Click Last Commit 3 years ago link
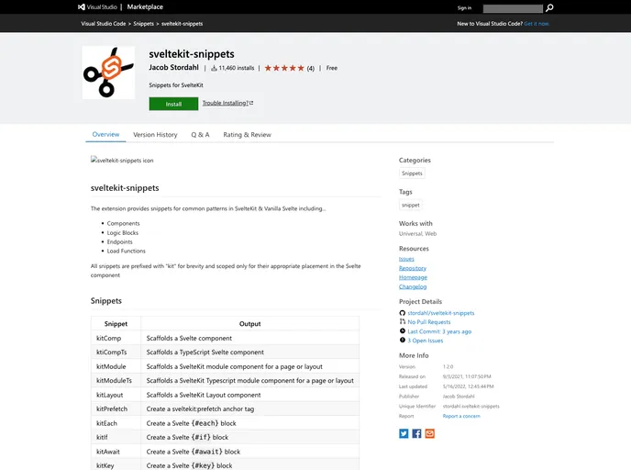631x470 pixels. click(x=439, y=331)
